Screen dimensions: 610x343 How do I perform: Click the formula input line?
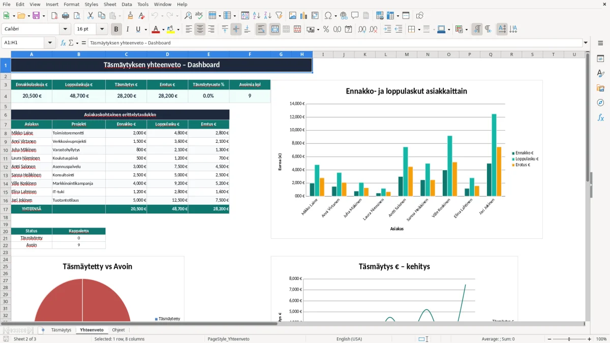334,43
